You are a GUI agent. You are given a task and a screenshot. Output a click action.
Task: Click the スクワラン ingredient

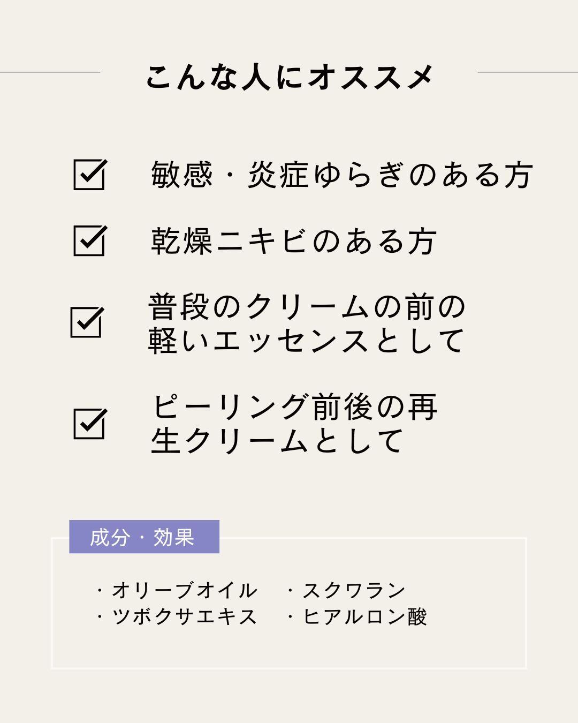pyautogui.click(x=354, y=591)
